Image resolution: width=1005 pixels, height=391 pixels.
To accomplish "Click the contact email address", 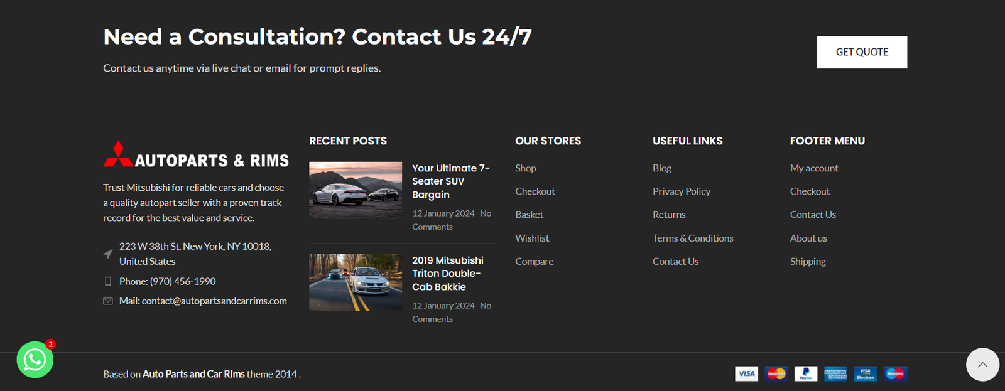I will [214, 301].
